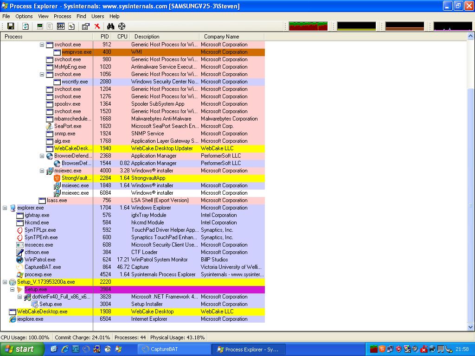Click the vertical scrollbar down arrow

pos(470,327)
